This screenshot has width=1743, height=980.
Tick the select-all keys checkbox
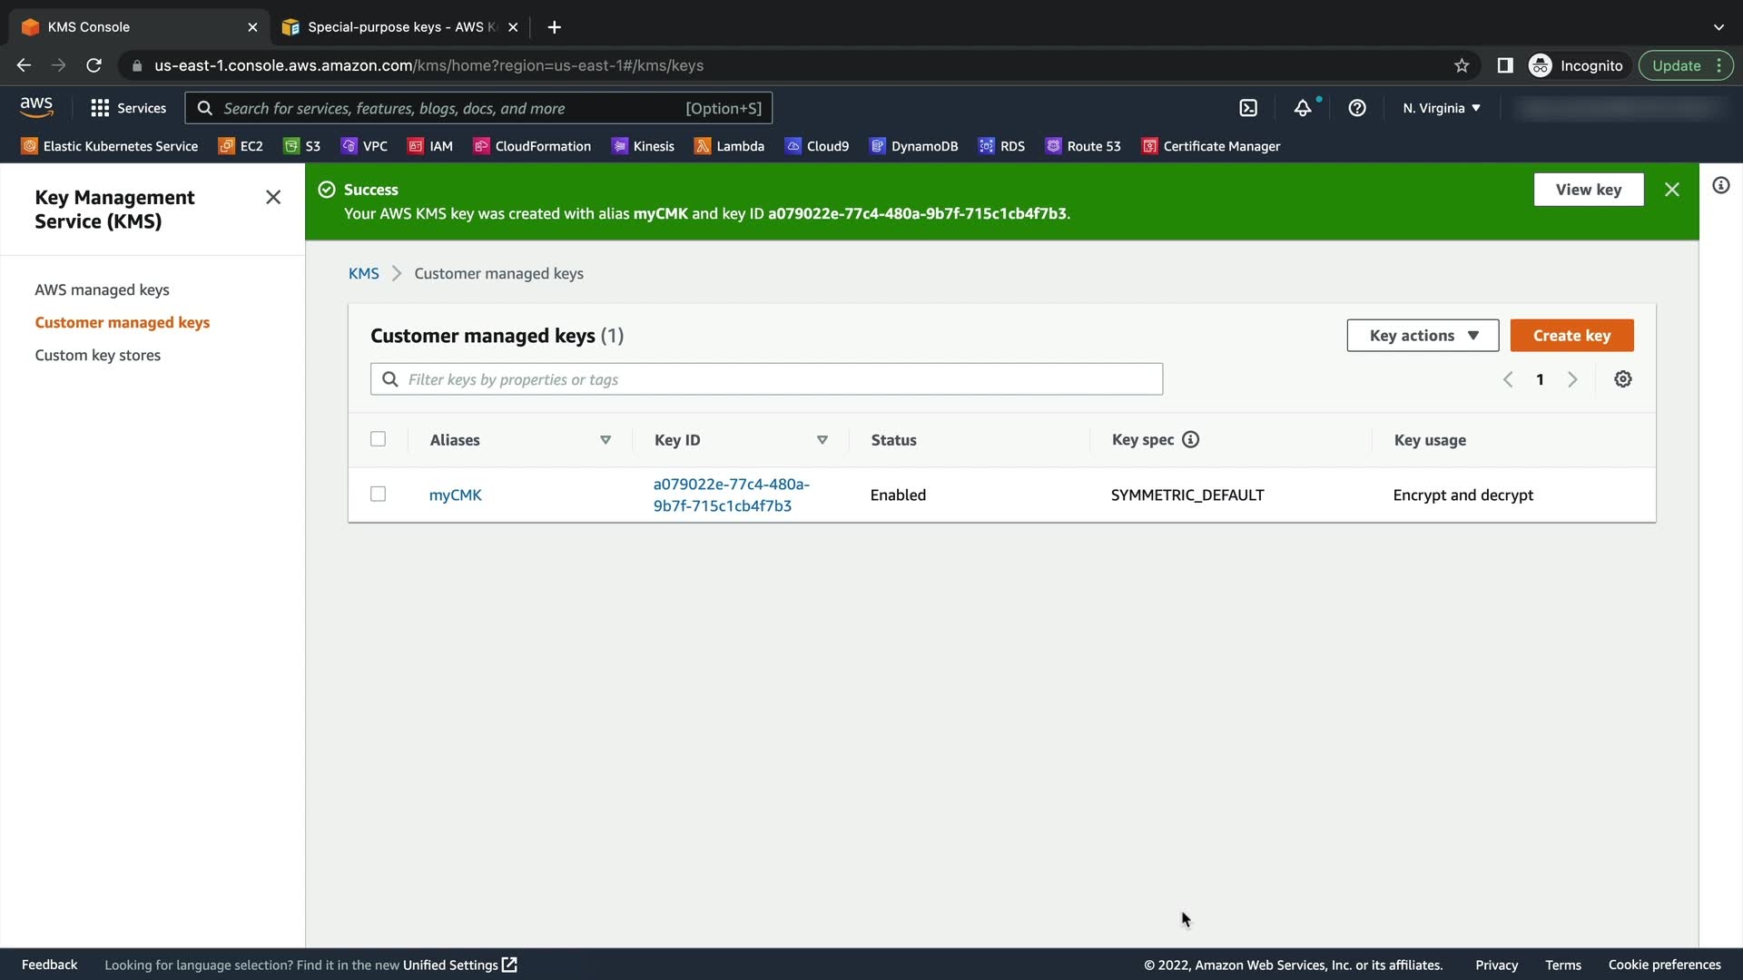point(379,439)
